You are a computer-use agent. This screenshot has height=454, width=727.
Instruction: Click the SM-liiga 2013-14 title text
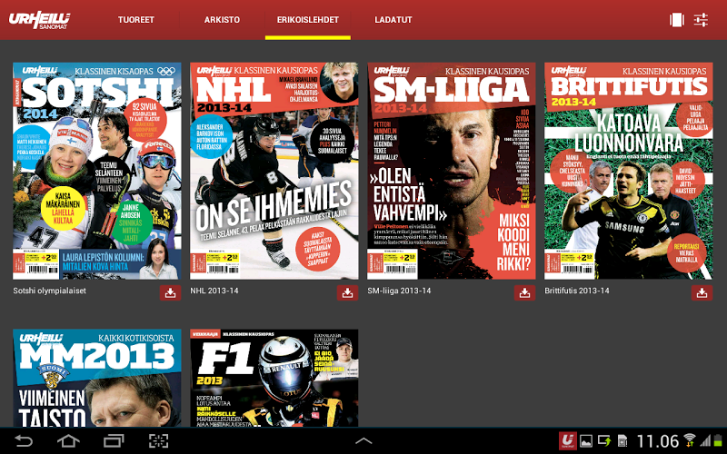pos(399,291)
